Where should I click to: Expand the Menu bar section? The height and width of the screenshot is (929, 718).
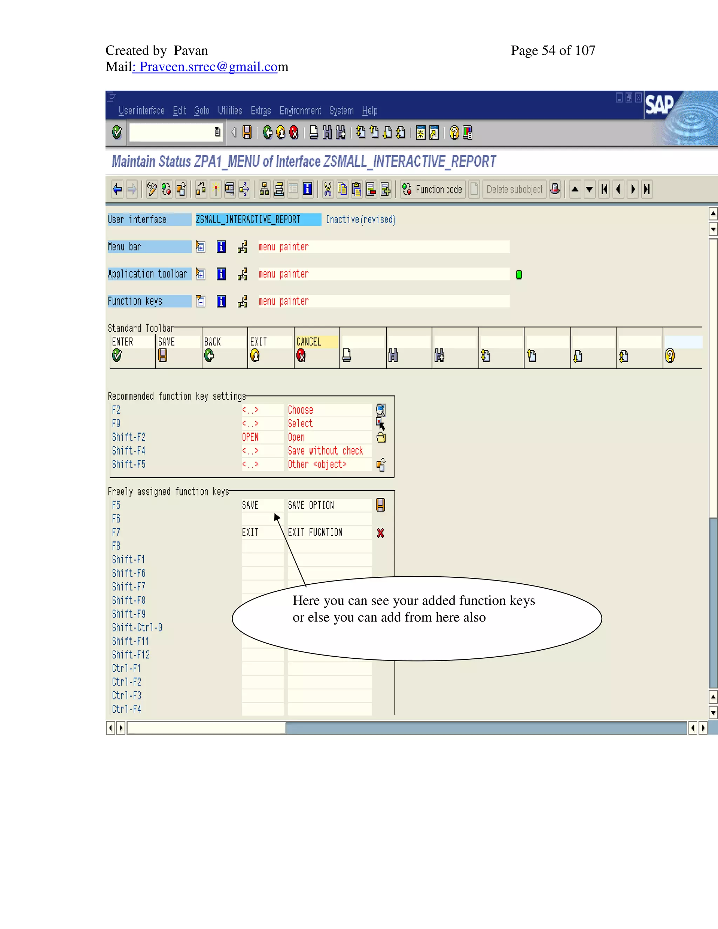pyautogui.click(x=200, y=247)
